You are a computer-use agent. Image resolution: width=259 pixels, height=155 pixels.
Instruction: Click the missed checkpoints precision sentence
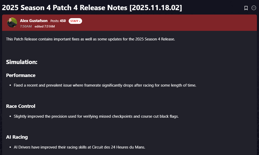(96, 116)
